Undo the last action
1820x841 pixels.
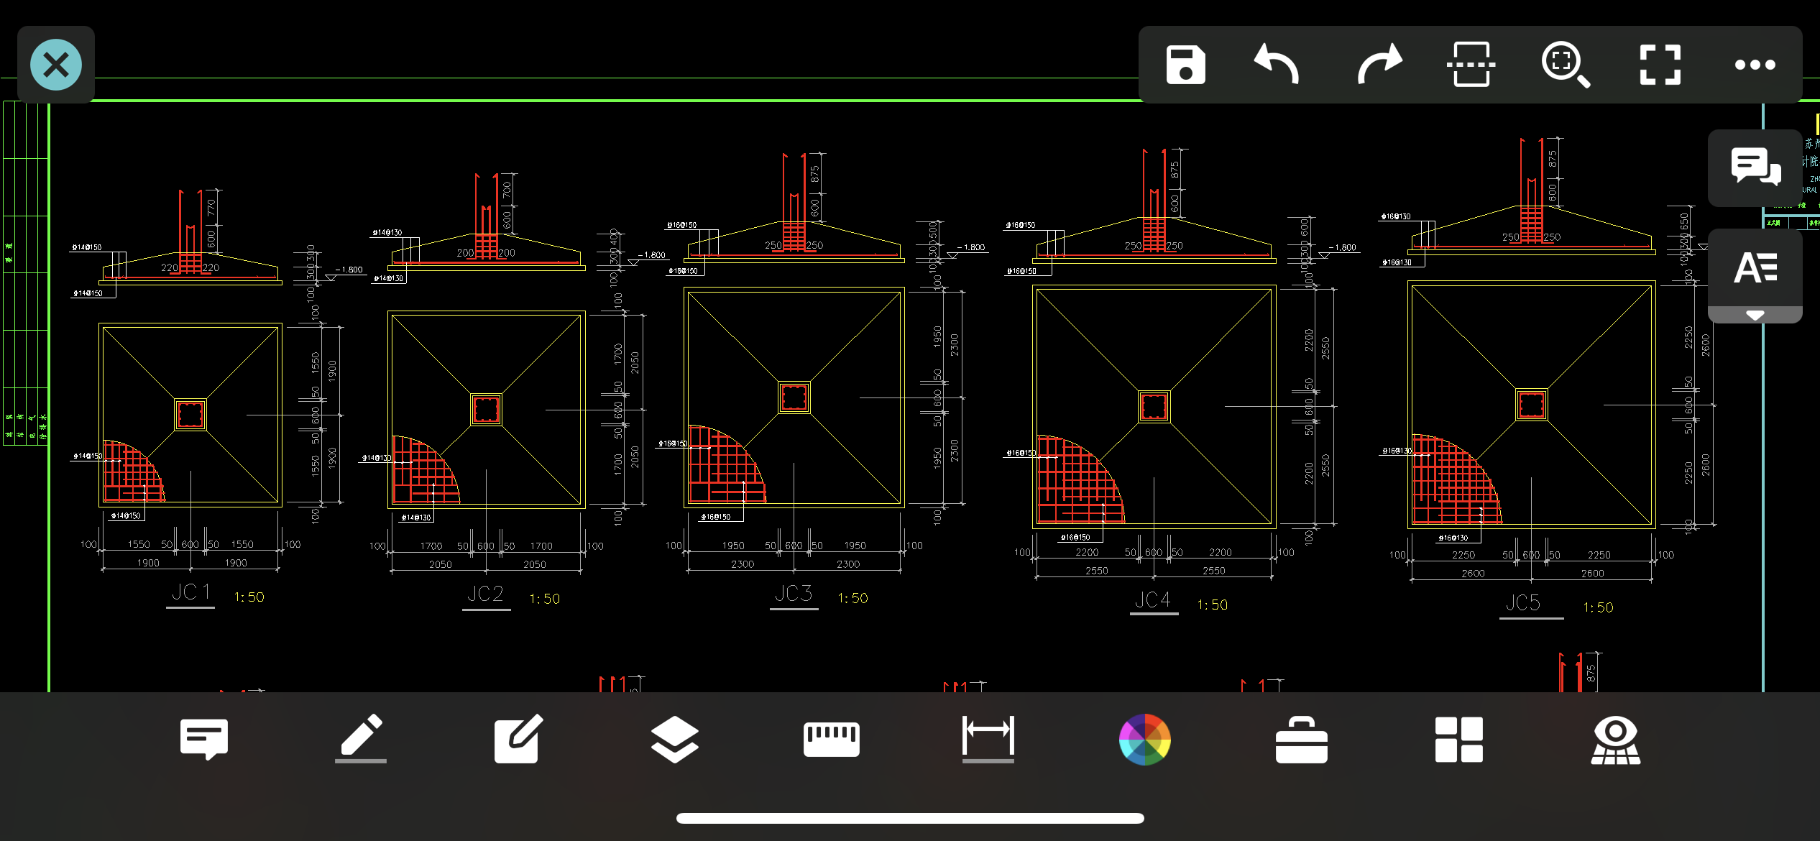[1277, 64]
